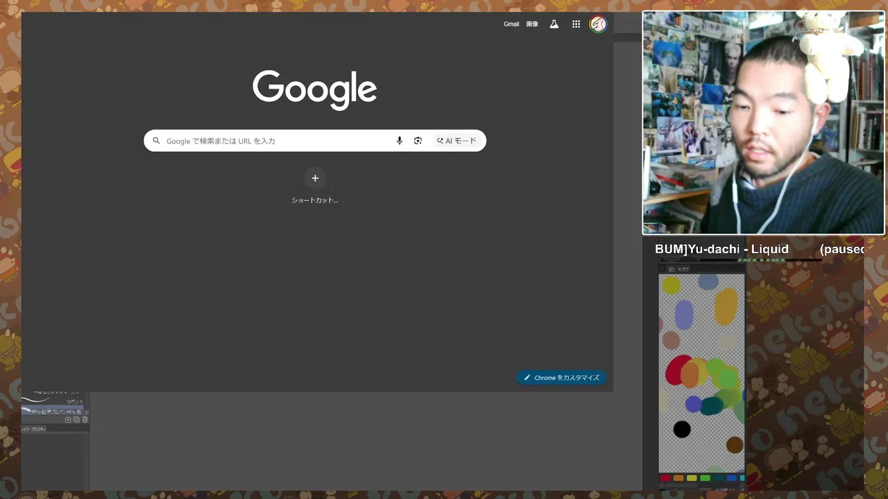Select the green swatch in bottom row
This screenshot has width=888, height=499.
tap(705, 478)
